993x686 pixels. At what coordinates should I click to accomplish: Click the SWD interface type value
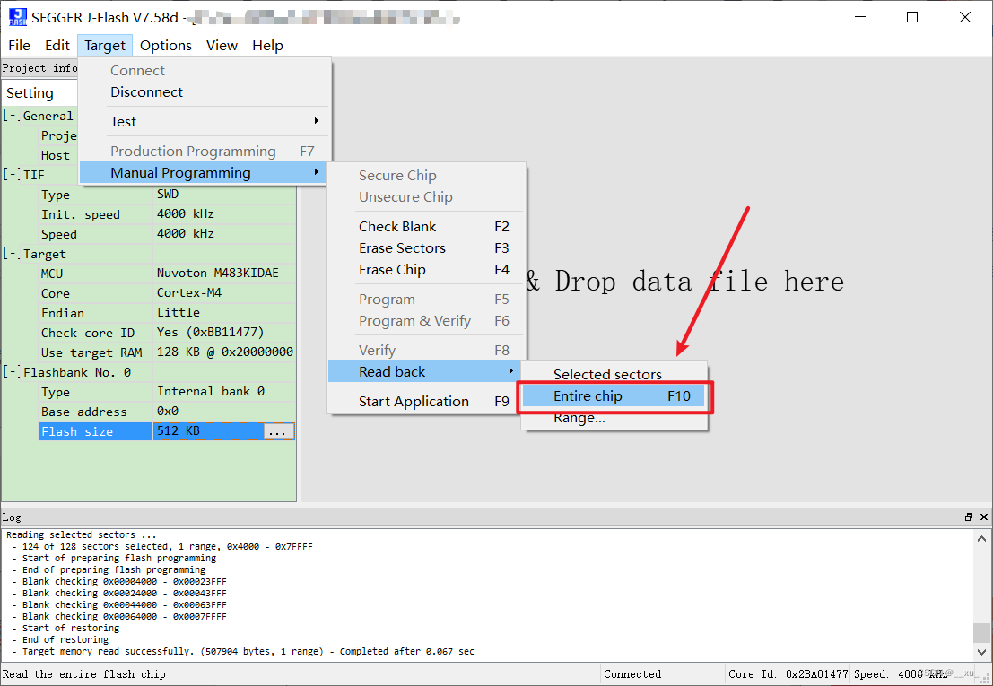168,194
